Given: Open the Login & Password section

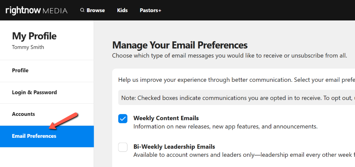Looking at the screenshot, I should [34, 92].
